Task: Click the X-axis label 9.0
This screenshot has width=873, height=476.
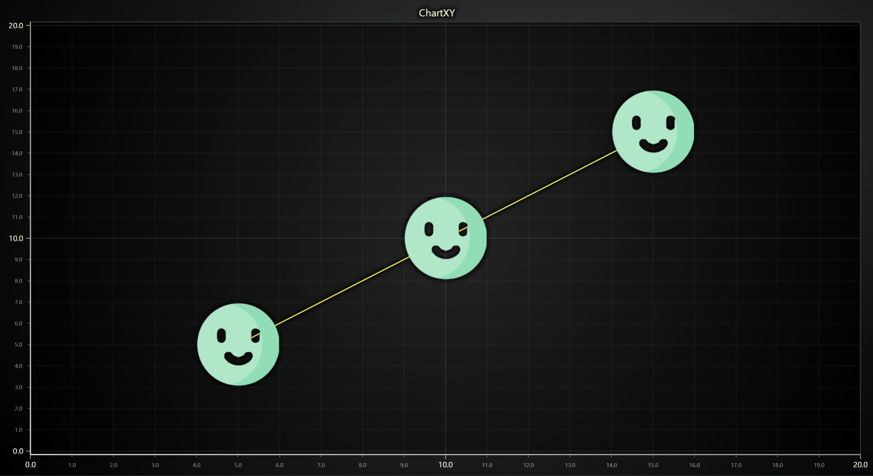Action: [x=404, y=465]
